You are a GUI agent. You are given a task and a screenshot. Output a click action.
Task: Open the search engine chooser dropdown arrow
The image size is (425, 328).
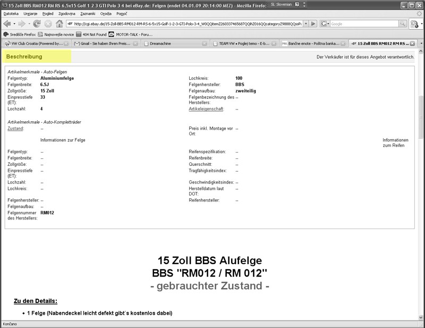coord(328,24)
